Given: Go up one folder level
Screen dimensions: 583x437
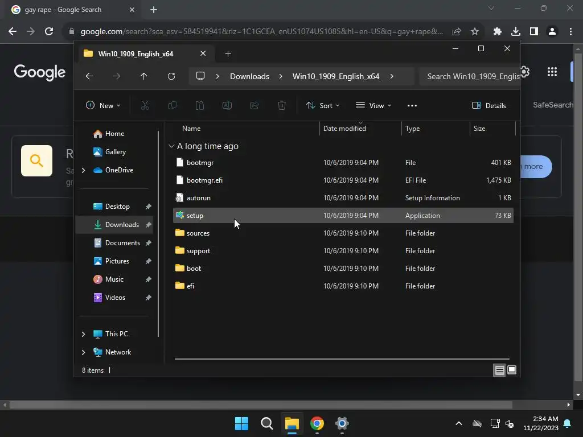Looking at the screenshot, I should click(144, 76).
